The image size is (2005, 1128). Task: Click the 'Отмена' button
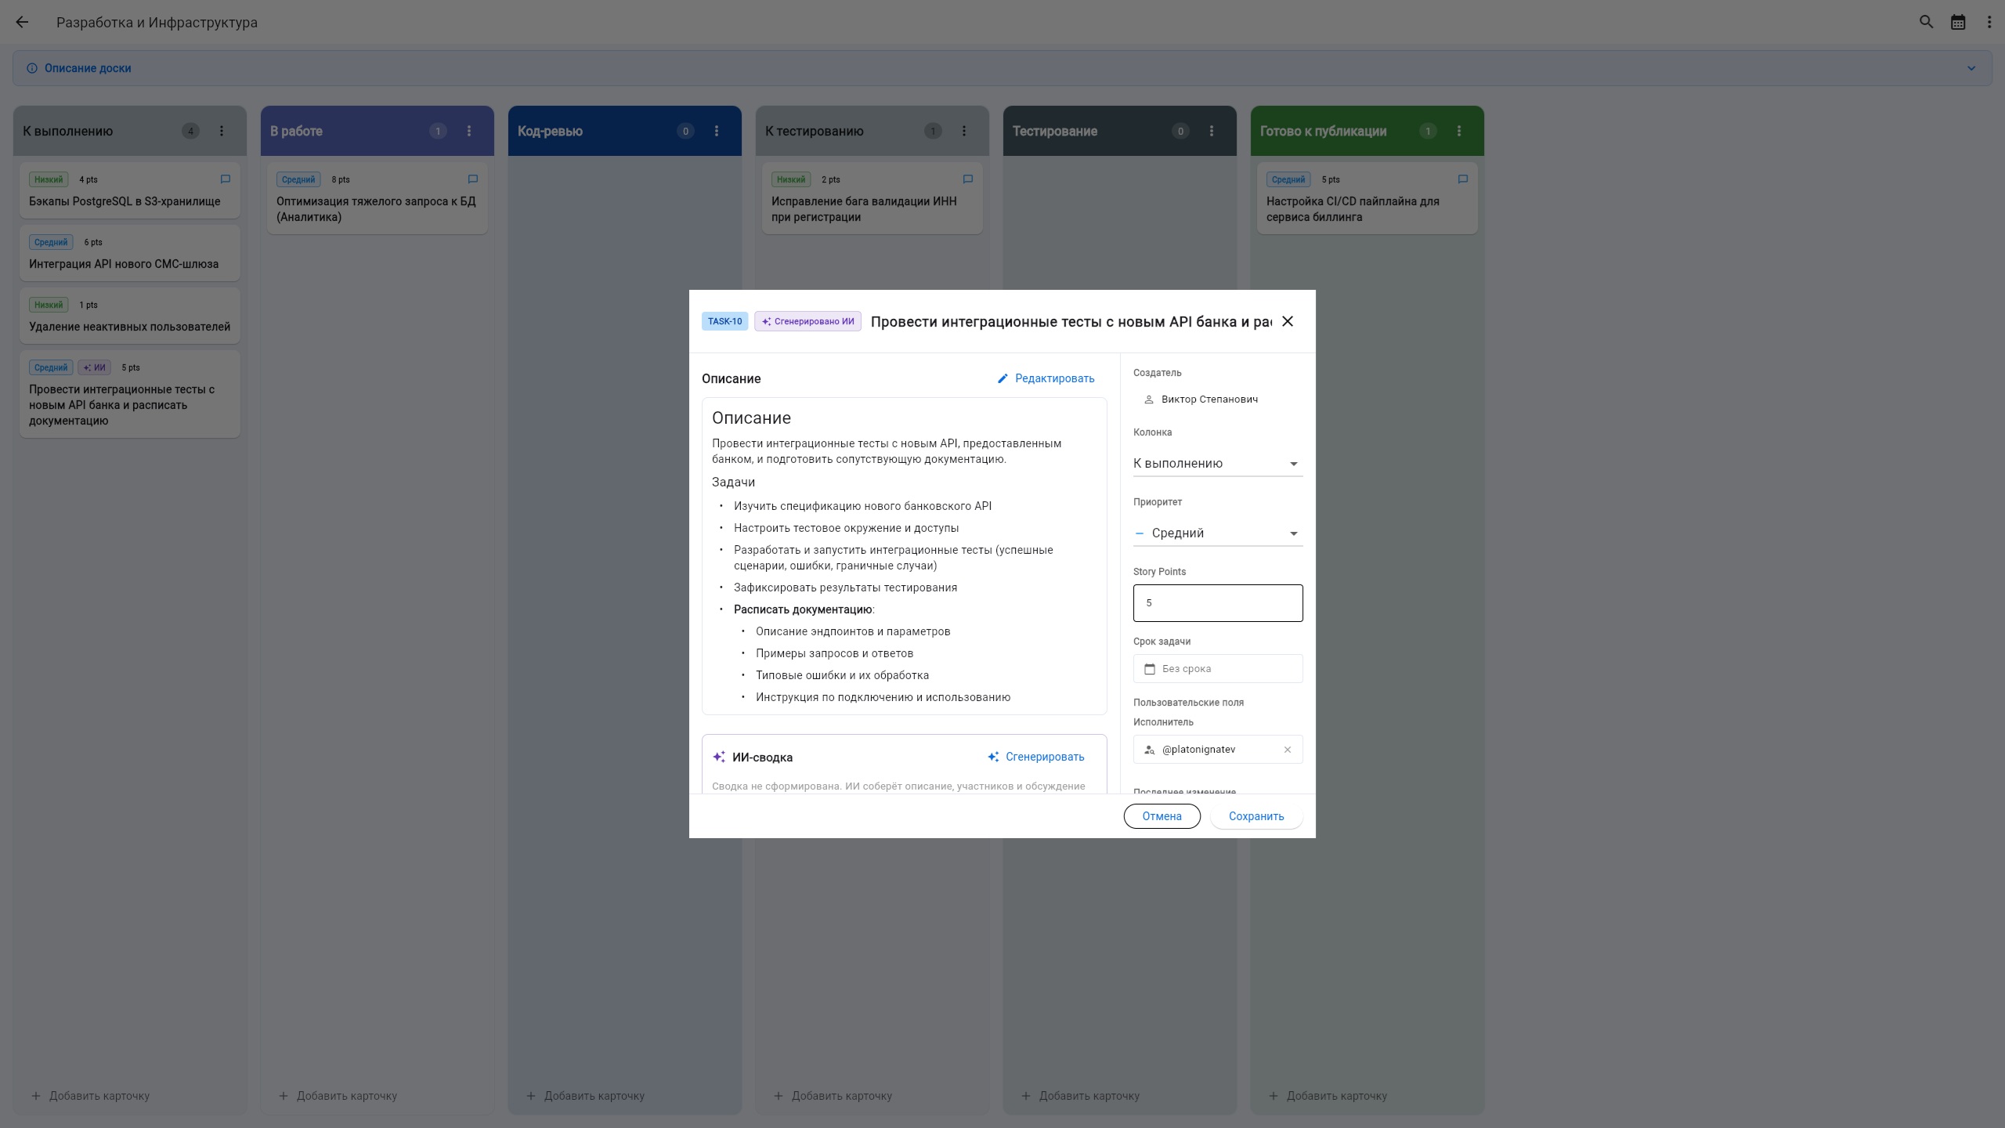pyautogui.click(x=1162, y=816)
